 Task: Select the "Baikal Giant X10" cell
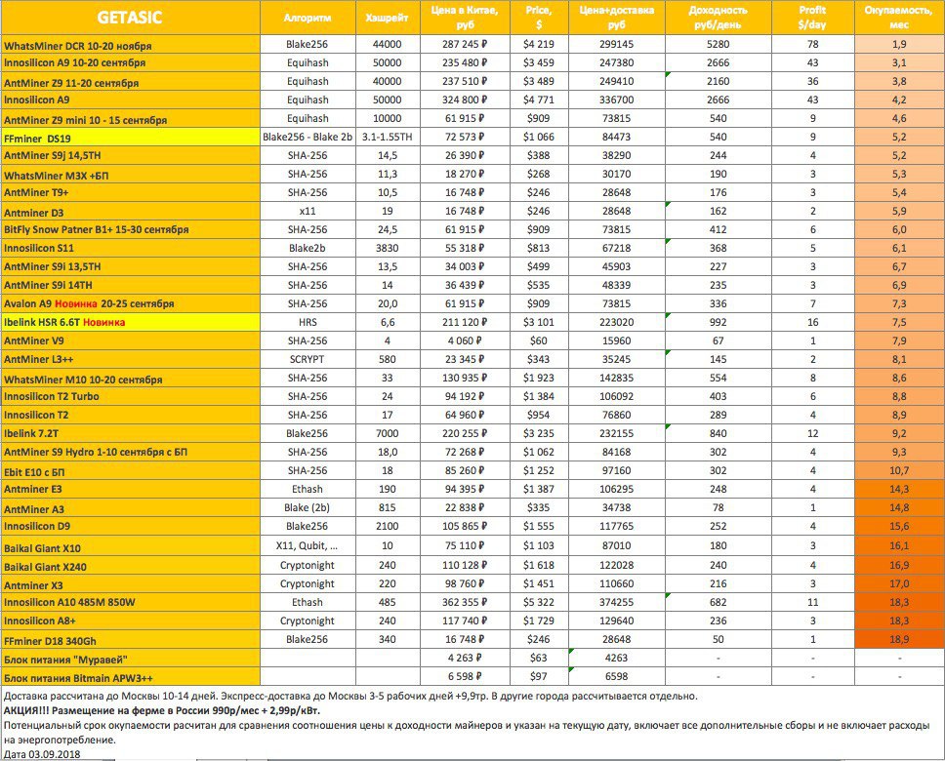pos(130,546)
